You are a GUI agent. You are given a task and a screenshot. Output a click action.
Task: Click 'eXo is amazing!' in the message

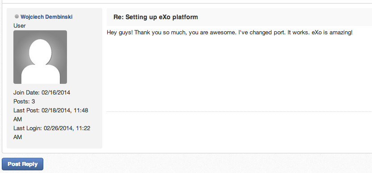(332, 33)
